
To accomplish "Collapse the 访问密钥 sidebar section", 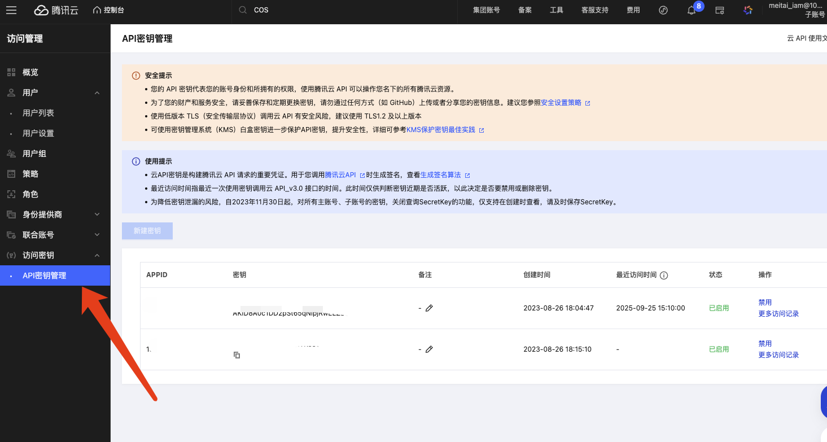I will click(97, 255).
